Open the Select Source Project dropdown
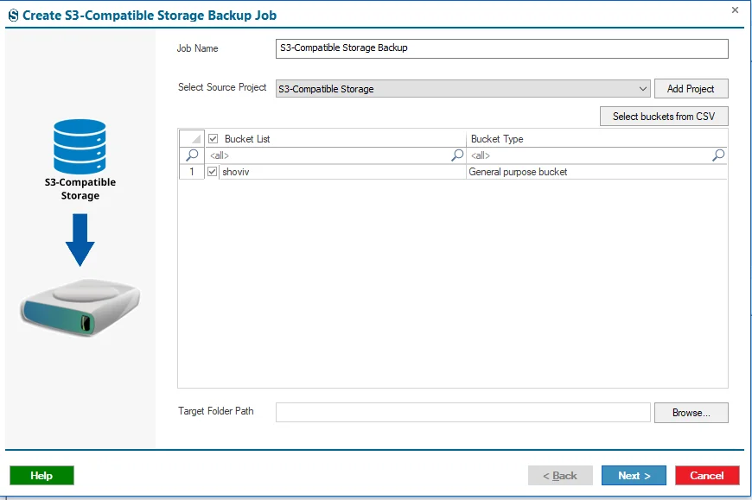The height and width of the screenshot is (500, 752). (x=462, y=89)
